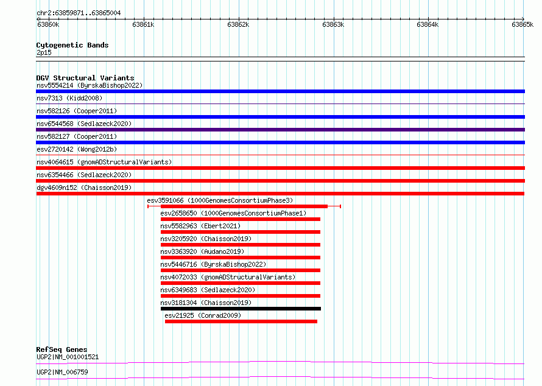
Task: Click the red nsv5446716 variant bar
Action: pos(241,270)
